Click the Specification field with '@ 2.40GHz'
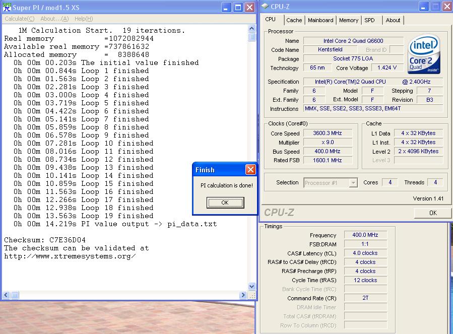Image resolution: width=453 pixels, height=334 pixels. coord(373,82)
